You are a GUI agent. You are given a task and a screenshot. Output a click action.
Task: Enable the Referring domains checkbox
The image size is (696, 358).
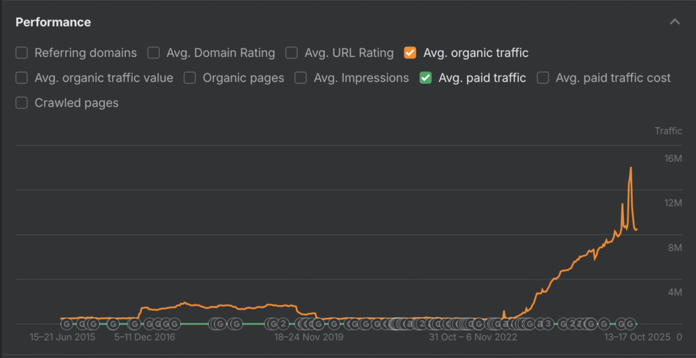[22, 53]
